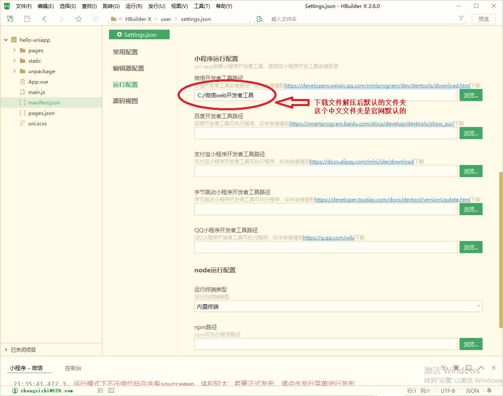Star the current file as favorite
Screen dimensions: 503x396
click(x=78, y=19)
